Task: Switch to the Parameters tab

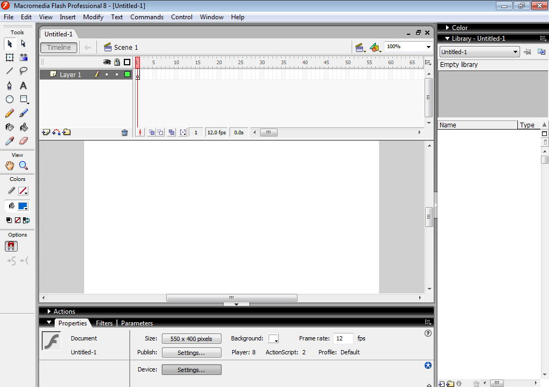Action: coord(137,323)
